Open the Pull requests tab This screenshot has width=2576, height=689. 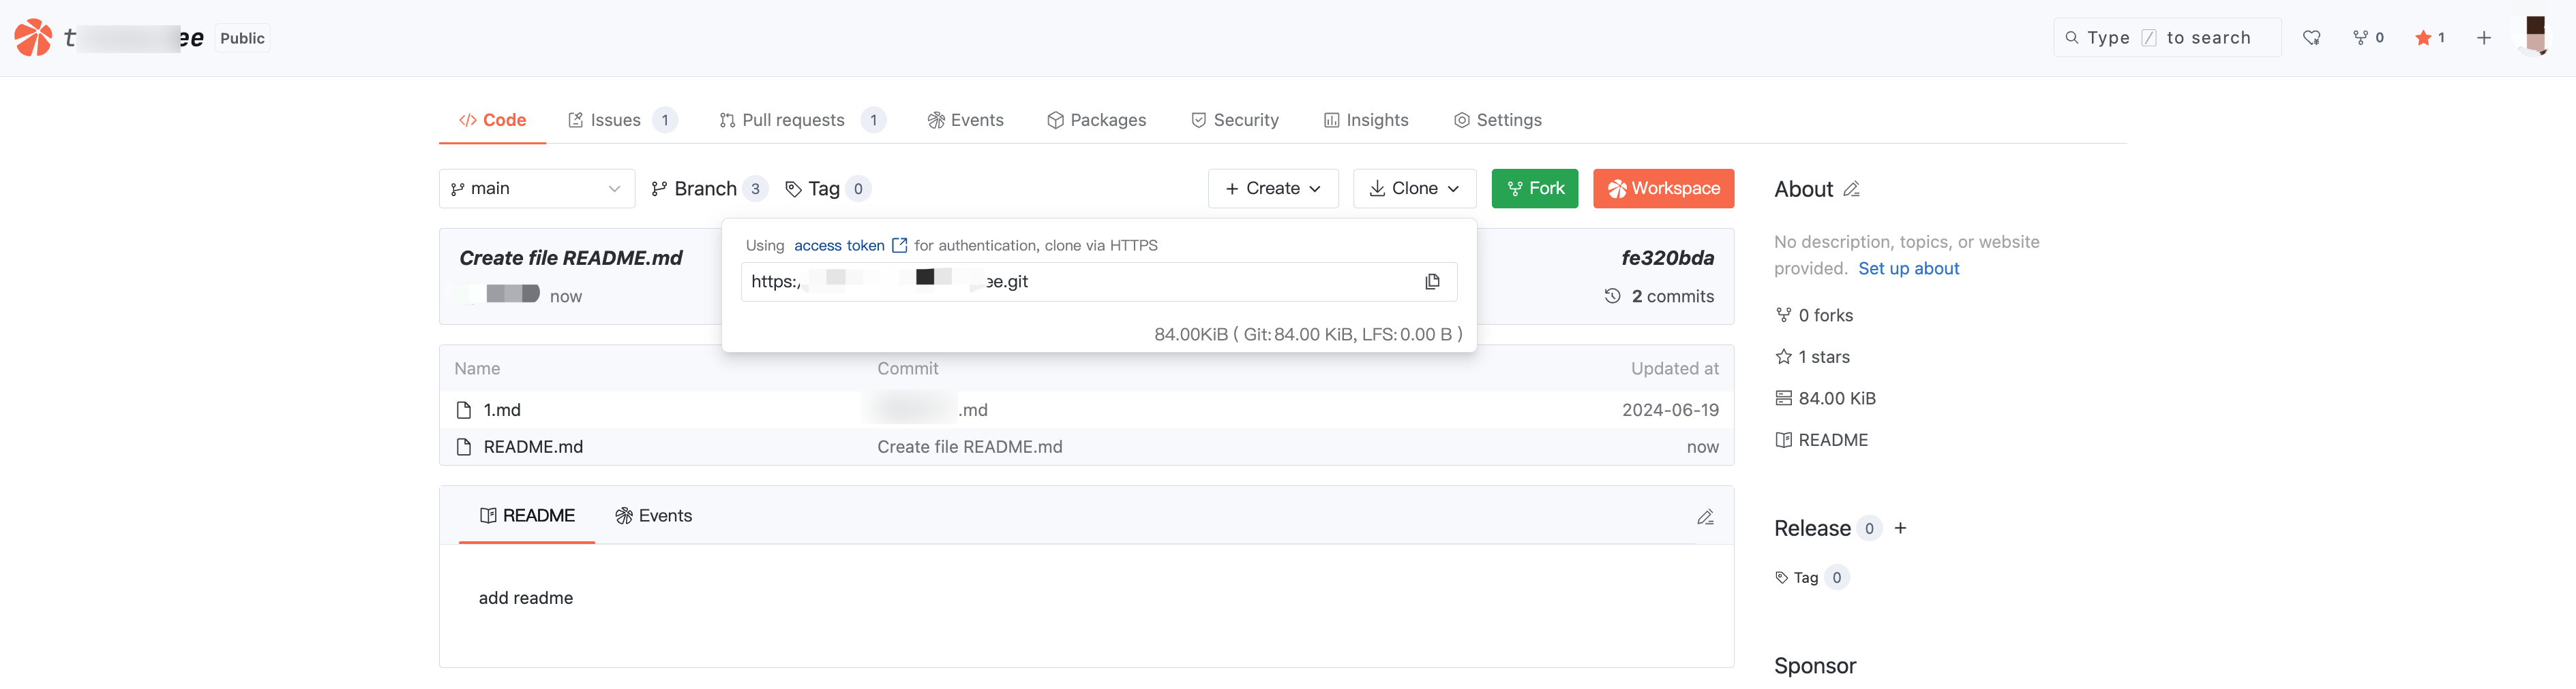pos(793,120)
